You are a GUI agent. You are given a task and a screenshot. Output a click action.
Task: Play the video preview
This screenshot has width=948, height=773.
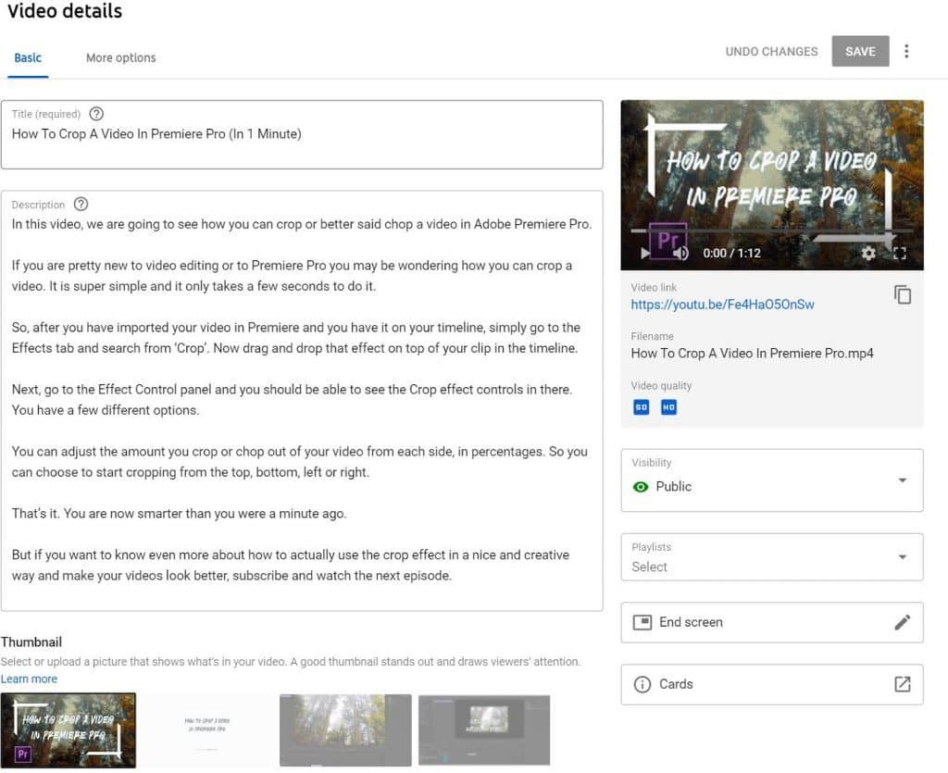pyautogui.click(x=645, y=254)
